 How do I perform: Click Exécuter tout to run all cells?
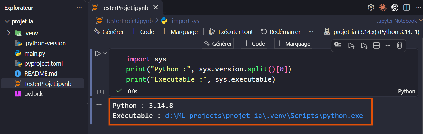click(231, 32)
